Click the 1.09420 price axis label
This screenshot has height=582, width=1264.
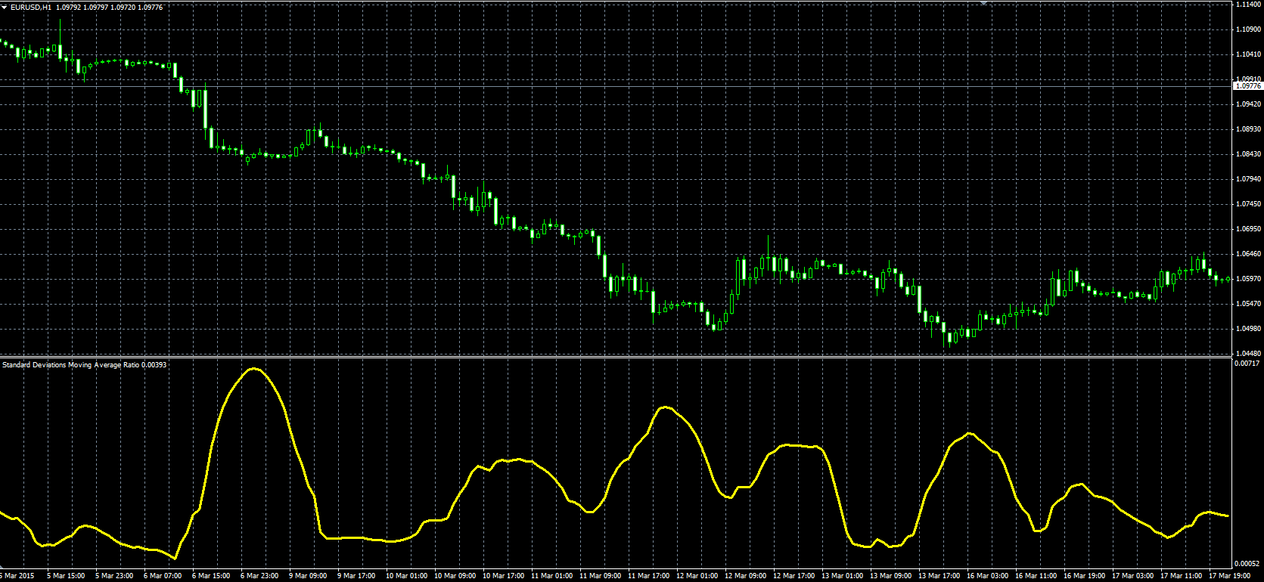coord(1247,104)
